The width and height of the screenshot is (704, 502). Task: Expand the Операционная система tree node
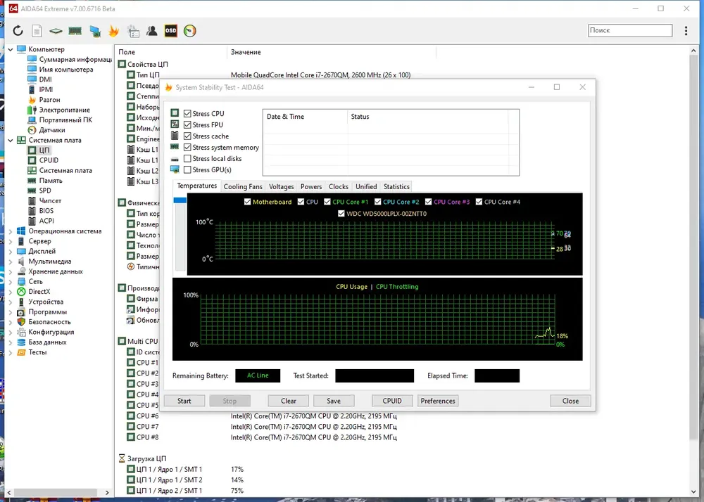(11, 231)
